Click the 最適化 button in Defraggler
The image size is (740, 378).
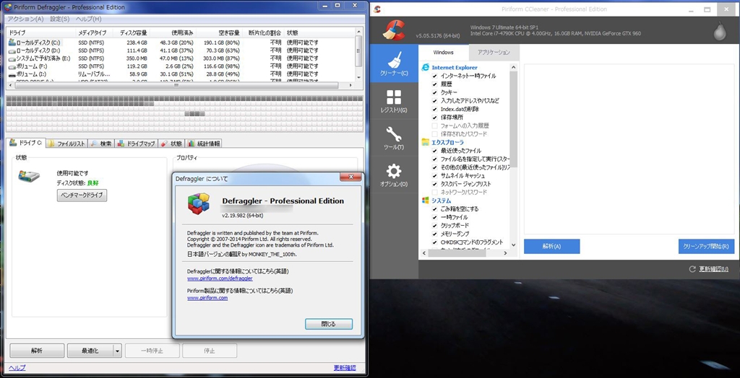click(x=90, y=351)
